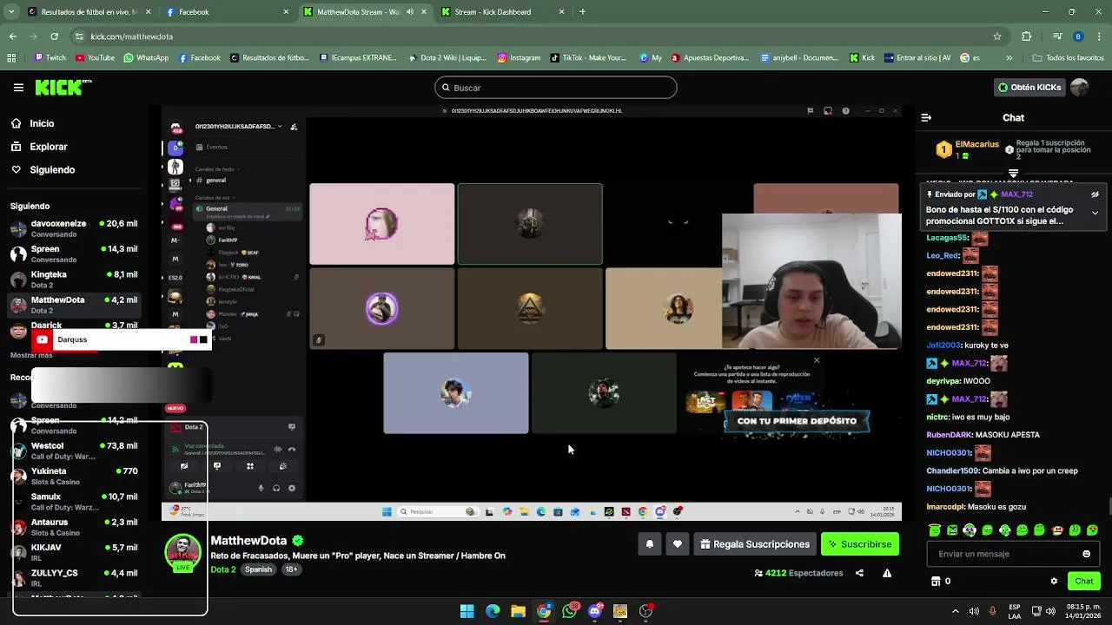The image size is (1112, 625).
Task: Click the address bar kick.com/matthewdota
Action: click(x=132, y=36)
